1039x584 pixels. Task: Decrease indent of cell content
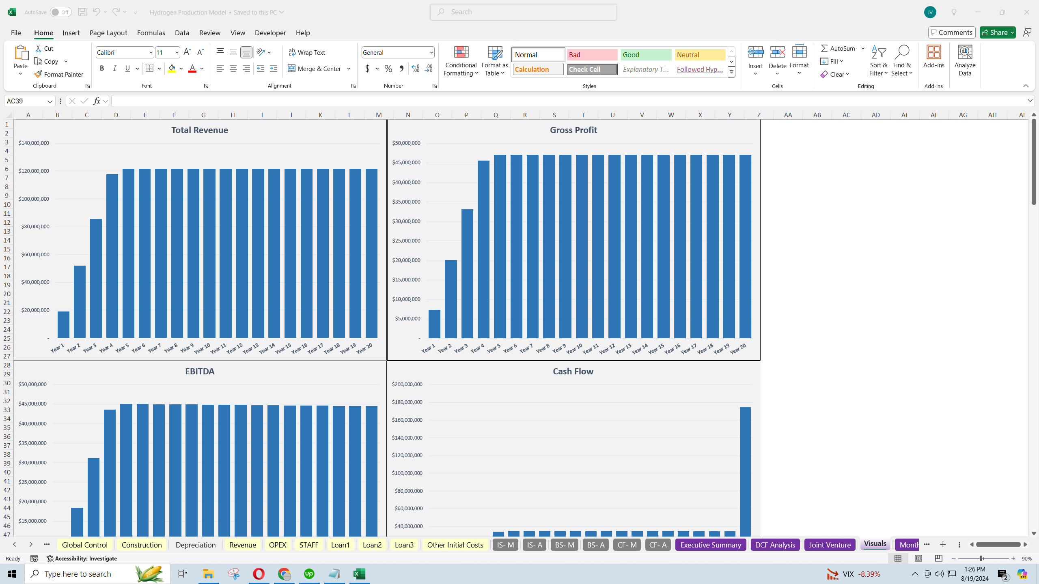click(x=261, y=69)
